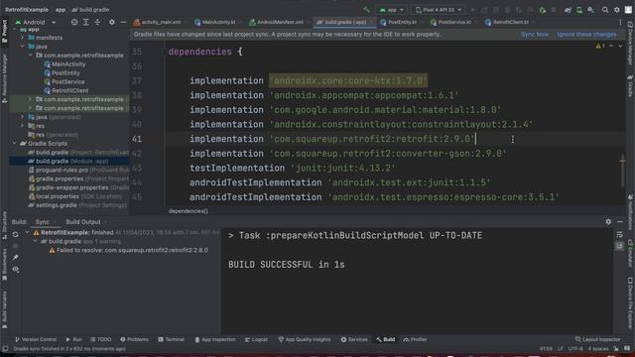The height and width of the screenshot is (357, 635).
Task: Collapse com.example.retrofitexample package node
Action: pyautogui.click(x=31, y=56)
